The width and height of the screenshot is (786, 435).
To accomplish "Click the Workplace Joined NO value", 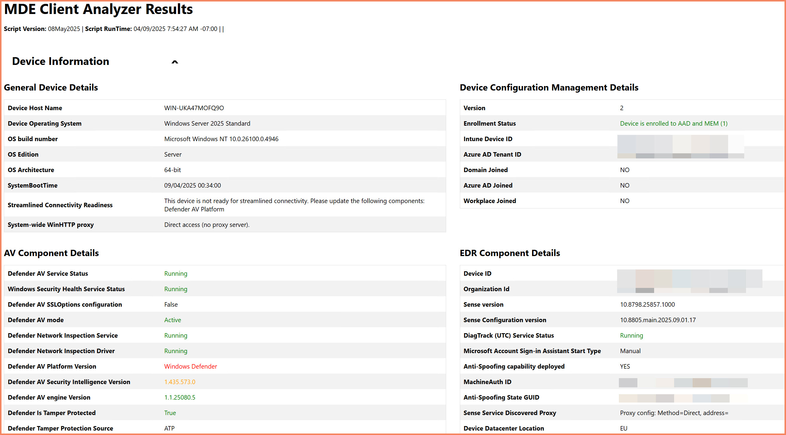I will (625, 201).
